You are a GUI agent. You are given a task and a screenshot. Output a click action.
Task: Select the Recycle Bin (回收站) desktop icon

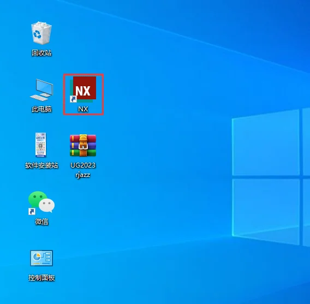point(41,33)
